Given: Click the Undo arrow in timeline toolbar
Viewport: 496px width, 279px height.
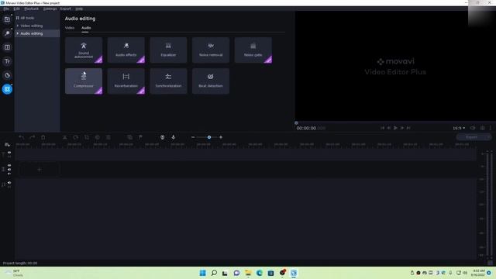Looking at the screenshot, I should coord(22,137).
